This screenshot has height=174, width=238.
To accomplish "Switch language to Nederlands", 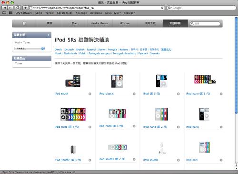I will pos(70,53).
